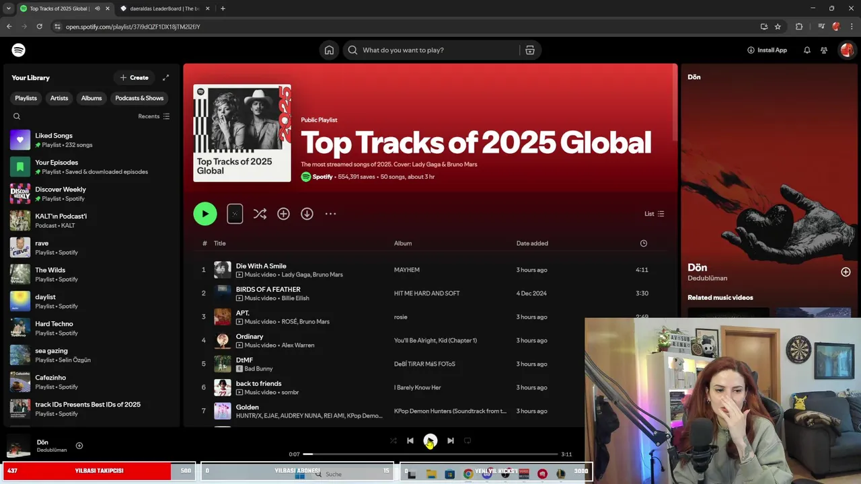
Task: Click Create in Your Library
Action: pos(134,77)
